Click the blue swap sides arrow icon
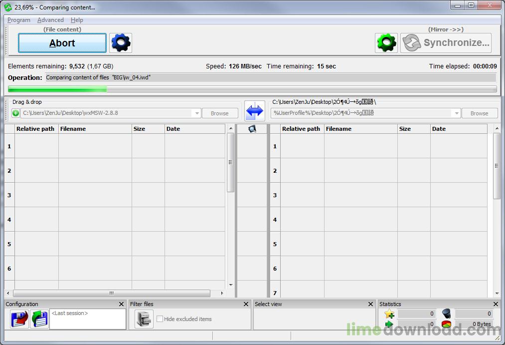This screenshot has height=345, width=505. click(255, 111)
